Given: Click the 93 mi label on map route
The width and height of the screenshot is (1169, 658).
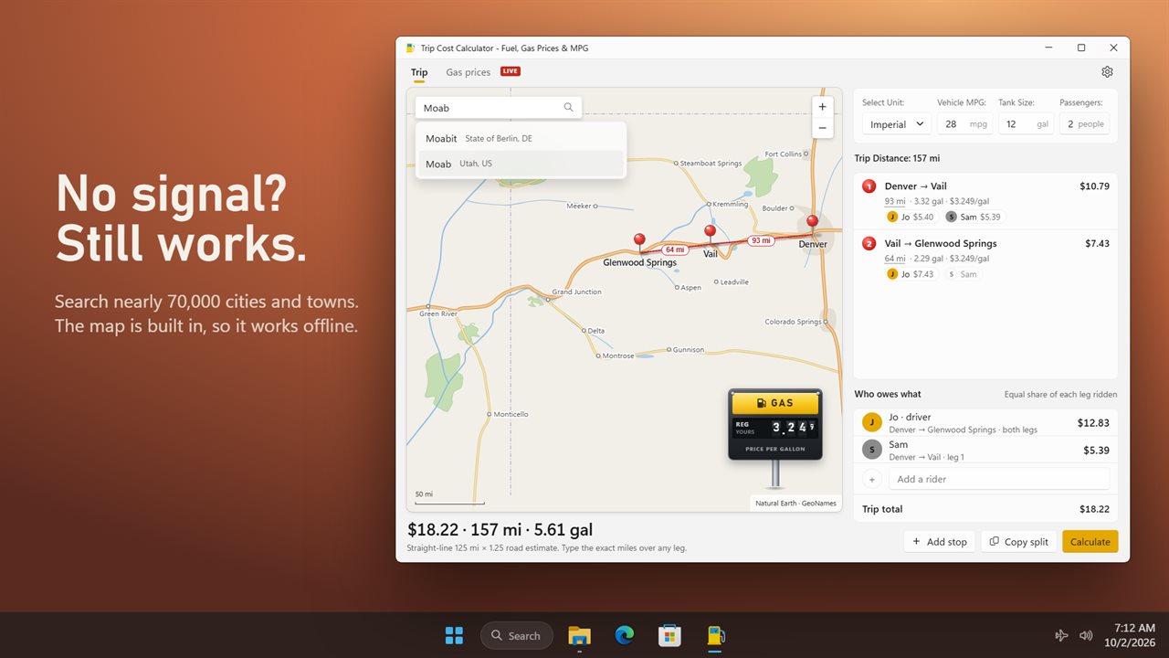Looking at the screenshot, I should pos(761,240).
